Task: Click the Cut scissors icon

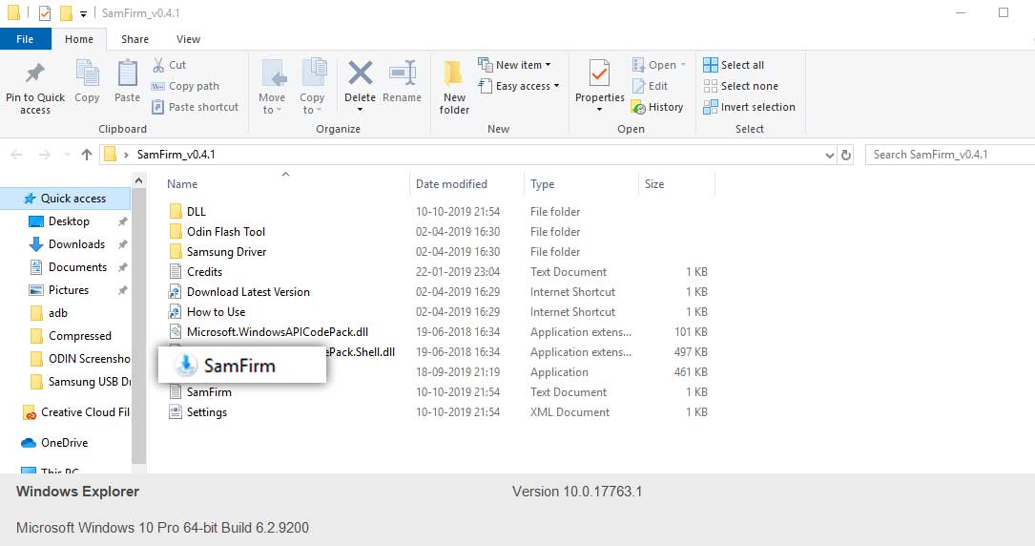Action: tap(158, 65)
